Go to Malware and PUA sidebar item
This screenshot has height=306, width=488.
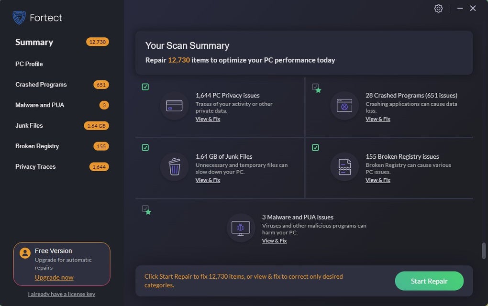tap(40, 105)
